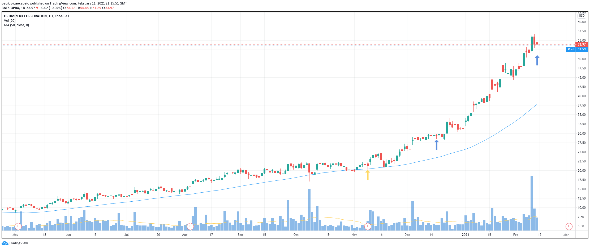Open the paulopicaocapelo author name
Image resolution: width=590 pixels, height=248 pixels.
pos(15,3)
